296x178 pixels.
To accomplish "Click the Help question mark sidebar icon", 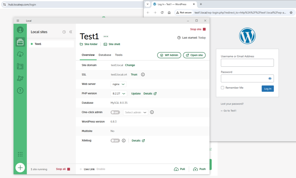I will [x=20, y=90].
